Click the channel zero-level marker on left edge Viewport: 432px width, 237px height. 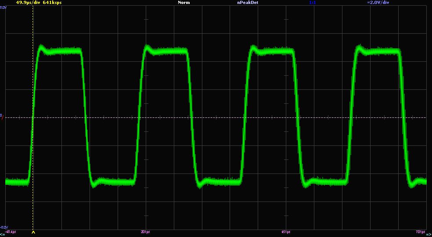pyautogui.click(x=1, y=115)
